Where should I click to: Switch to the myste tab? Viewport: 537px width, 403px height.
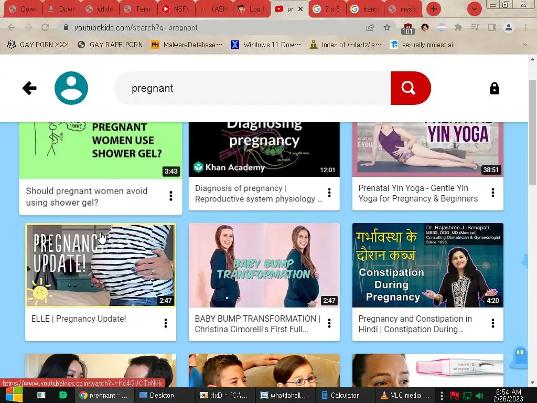click(x=403, y=9)
